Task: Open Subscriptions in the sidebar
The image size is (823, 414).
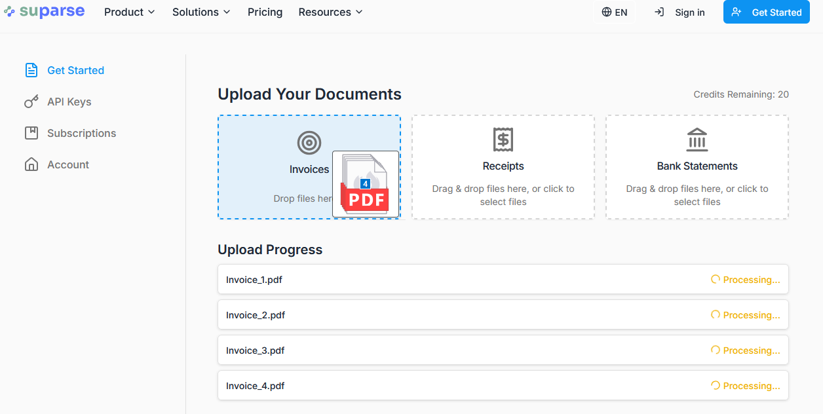Action: [81, 133]
